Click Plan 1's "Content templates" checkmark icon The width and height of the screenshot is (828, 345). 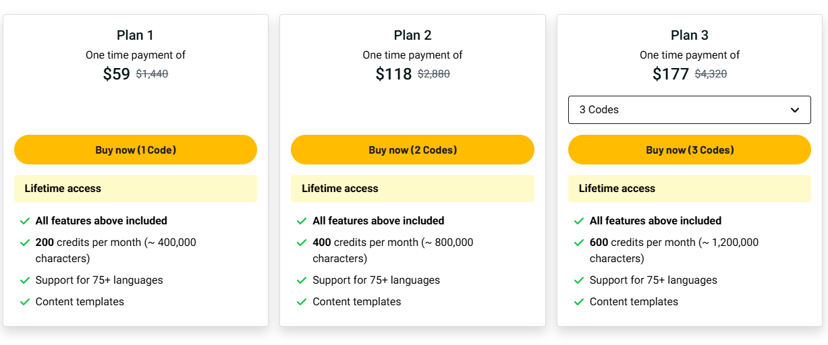point(25,302)
